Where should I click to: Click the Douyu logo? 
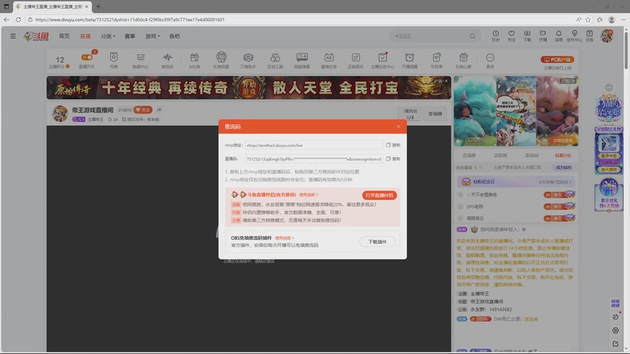pos(36,36)
